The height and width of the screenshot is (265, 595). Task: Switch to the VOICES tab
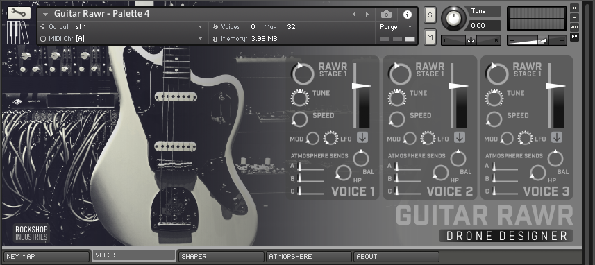[134, 255]
